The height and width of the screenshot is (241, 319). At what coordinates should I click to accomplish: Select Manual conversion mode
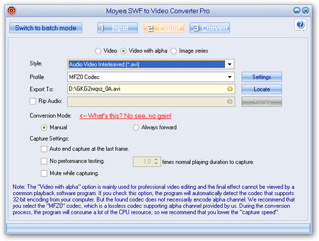tap(44, 128)
